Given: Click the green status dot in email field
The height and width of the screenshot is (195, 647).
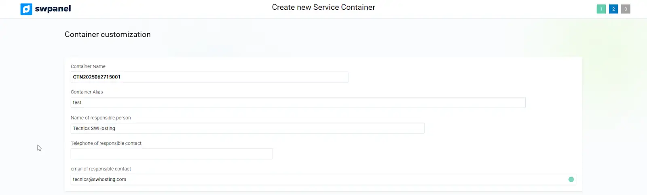Looking at the screenshot, I should click(x=571, y=179).
